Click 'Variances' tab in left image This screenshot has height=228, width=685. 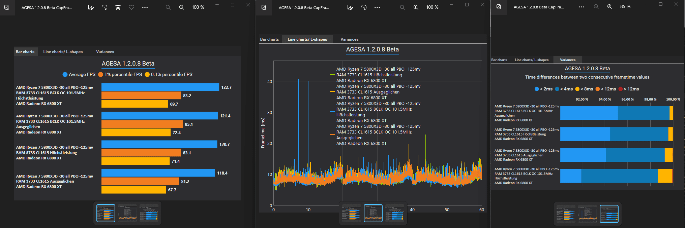105,52
